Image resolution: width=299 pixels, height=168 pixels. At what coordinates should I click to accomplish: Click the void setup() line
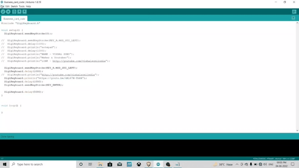click(x=12, y=30)
